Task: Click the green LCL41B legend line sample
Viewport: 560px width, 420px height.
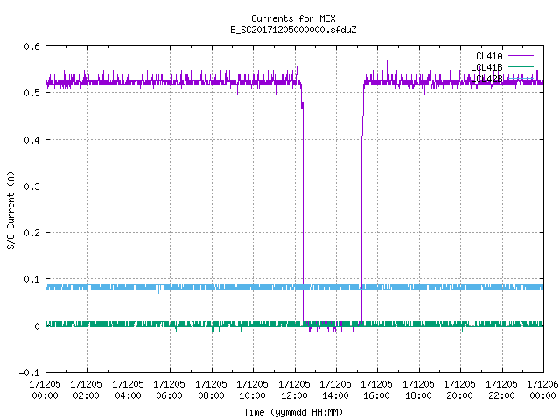Action: click(x=521, y=66)
